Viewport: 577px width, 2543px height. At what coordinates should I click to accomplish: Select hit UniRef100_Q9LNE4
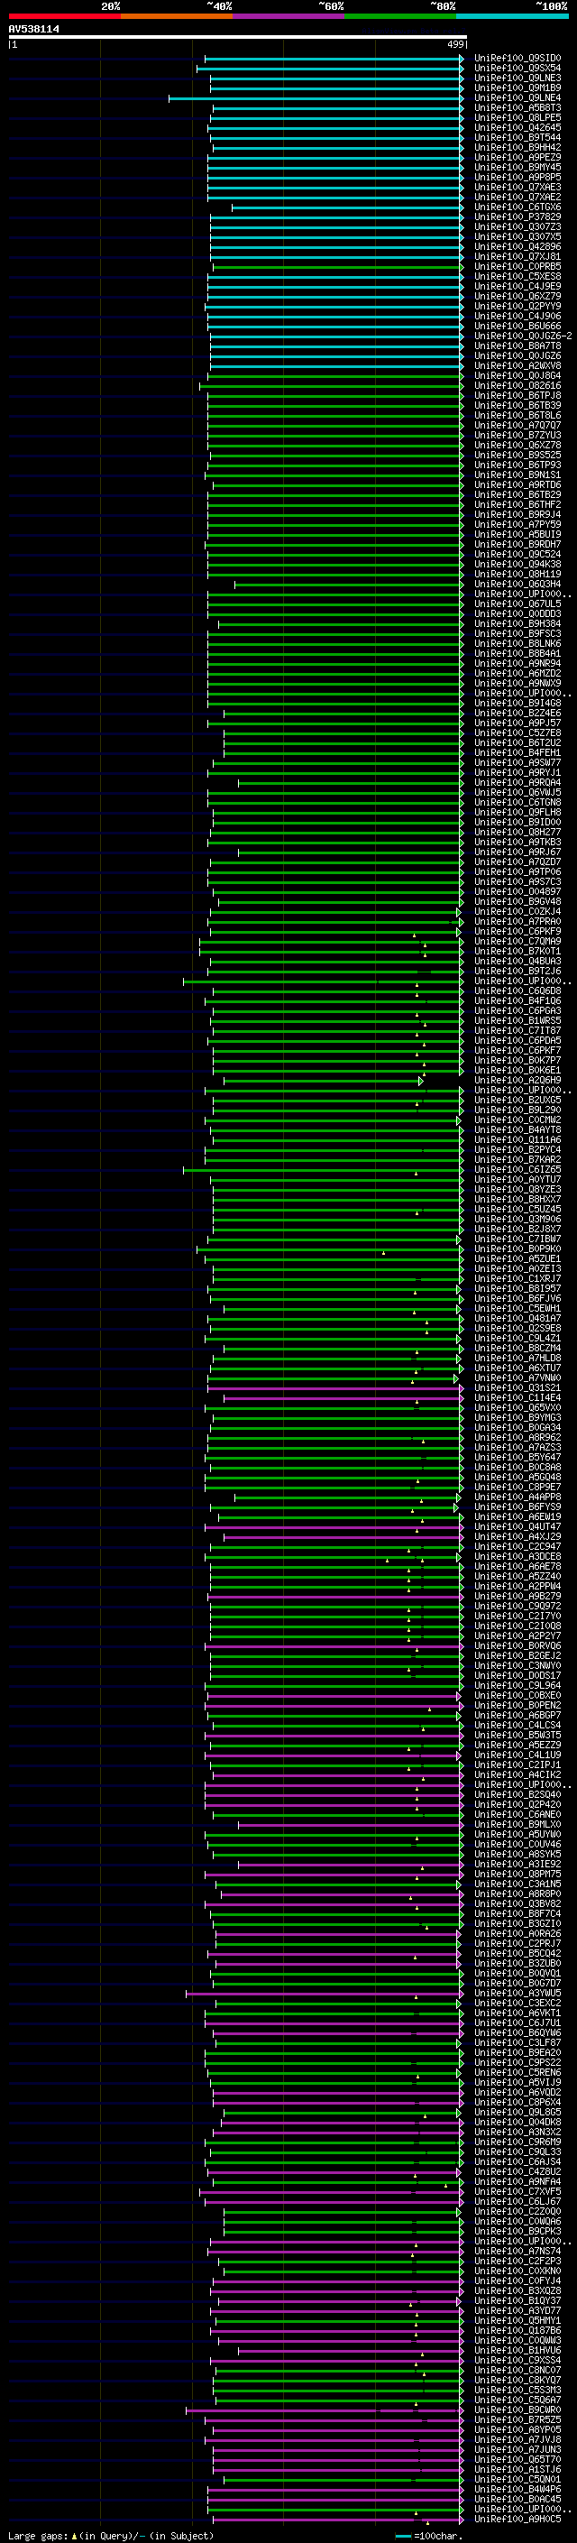517,97
